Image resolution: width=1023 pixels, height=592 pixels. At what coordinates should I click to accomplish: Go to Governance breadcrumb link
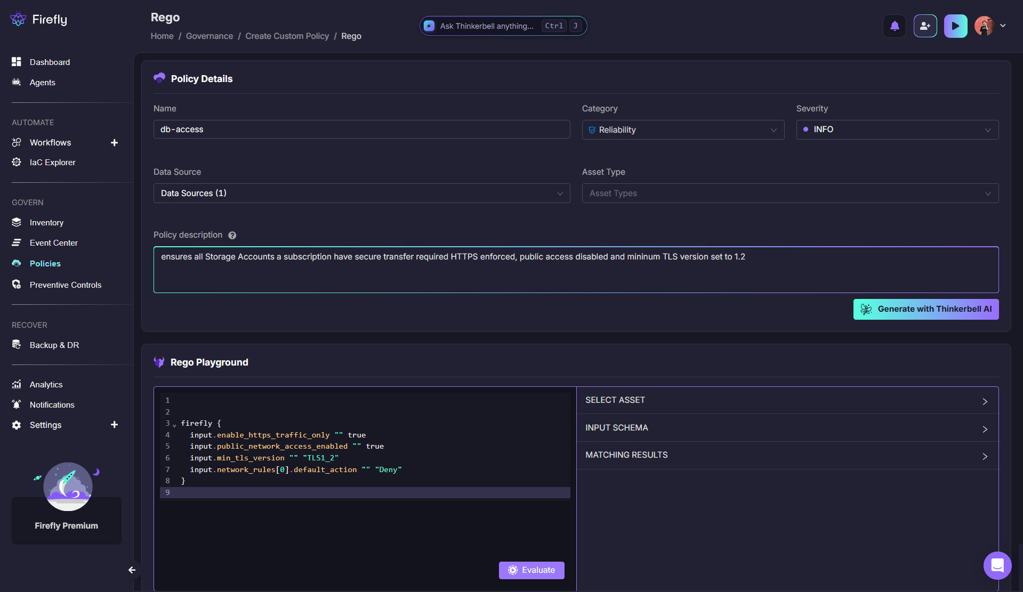point(210,36)
